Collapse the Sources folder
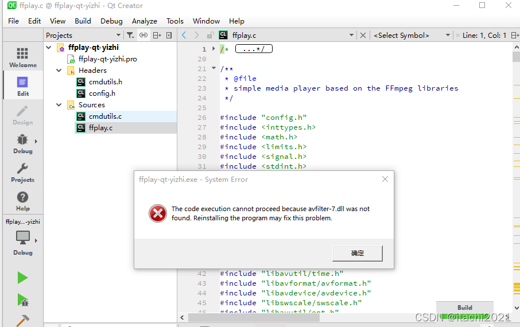 pos(59,105)
